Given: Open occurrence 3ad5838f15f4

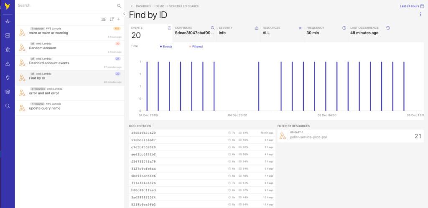Looking at the screenshot, I should click(x=202, y=198).
